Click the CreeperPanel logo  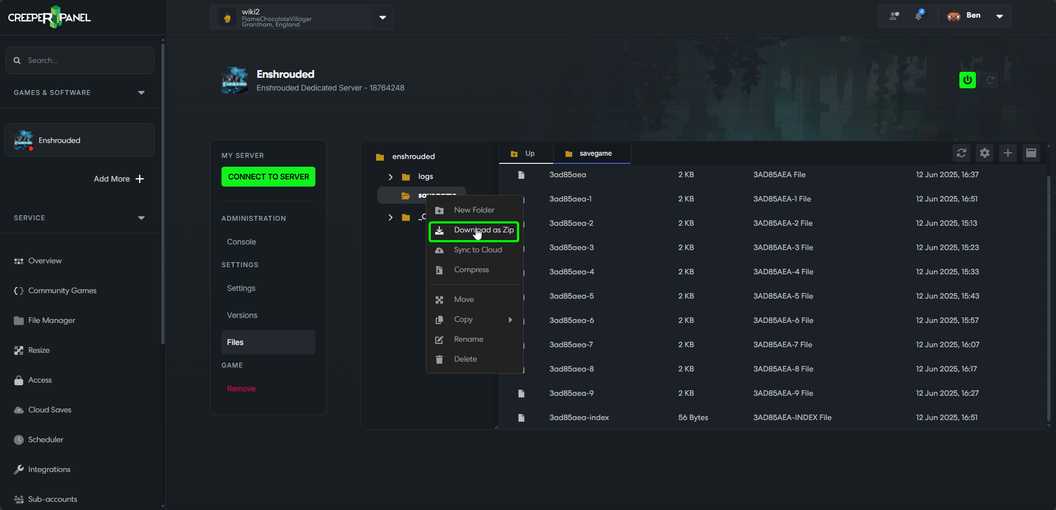pyautogui.click(x=49, y=17)
